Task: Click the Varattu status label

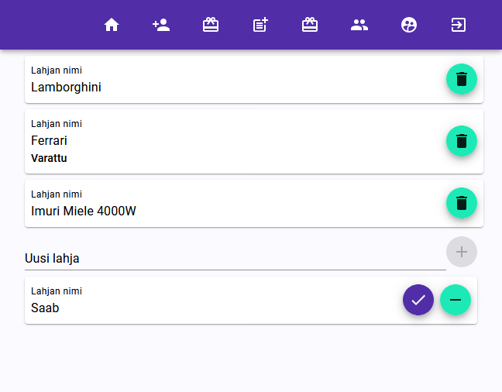Action: point(49,158)
